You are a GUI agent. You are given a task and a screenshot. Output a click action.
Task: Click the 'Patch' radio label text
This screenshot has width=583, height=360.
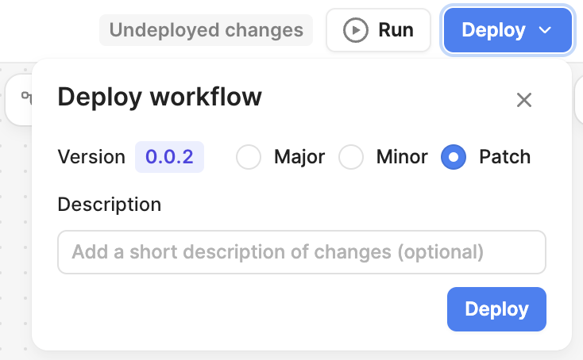pos(504,157)
